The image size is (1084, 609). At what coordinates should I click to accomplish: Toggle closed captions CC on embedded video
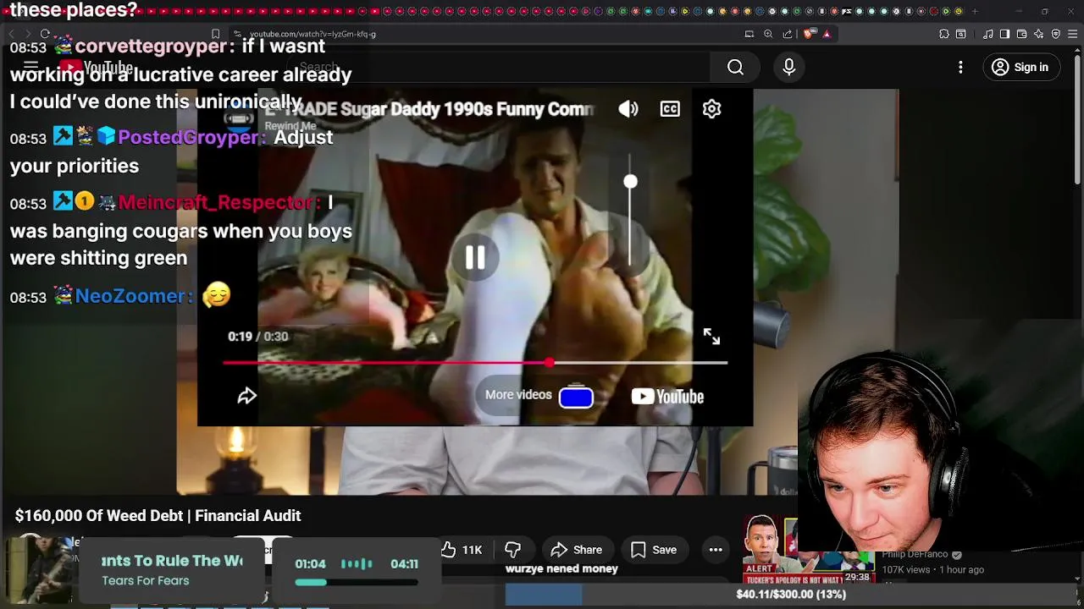[670, 109]
